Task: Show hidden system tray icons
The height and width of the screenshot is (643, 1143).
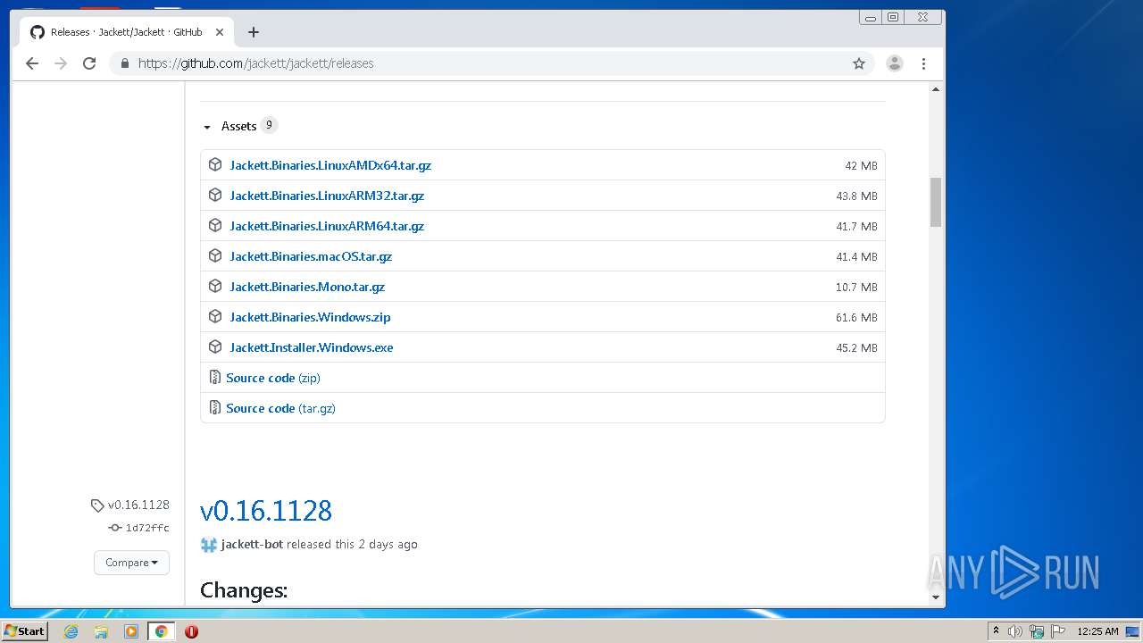Action: pyautogui.click(x=996, y=631)
